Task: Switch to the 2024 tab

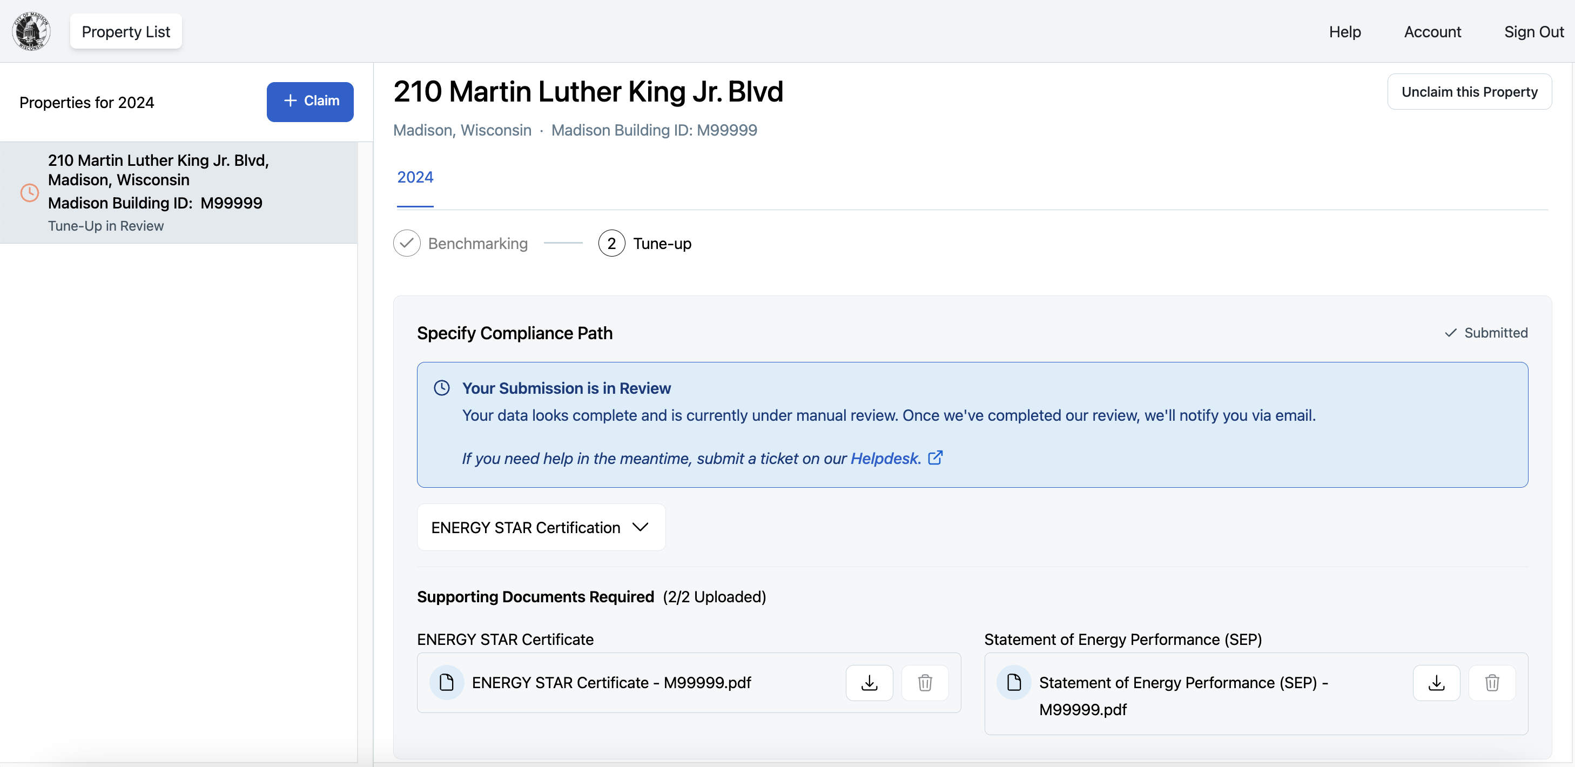Action: coord(415,177)
